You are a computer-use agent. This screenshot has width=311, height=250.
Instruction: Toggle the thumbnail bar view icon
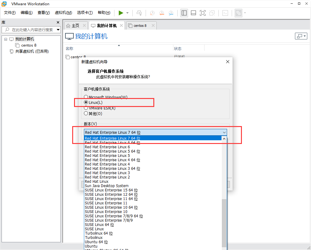[193, 13]
